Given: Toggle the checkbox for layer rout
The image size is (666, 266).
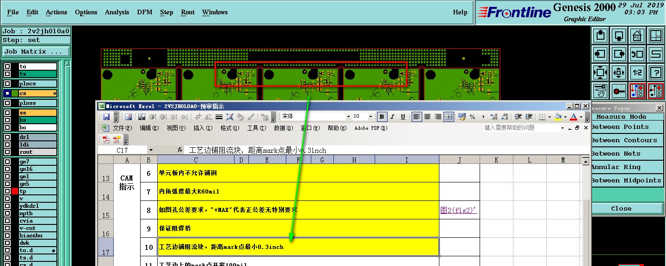Looking at the screenshot, I should click(7, 152).
